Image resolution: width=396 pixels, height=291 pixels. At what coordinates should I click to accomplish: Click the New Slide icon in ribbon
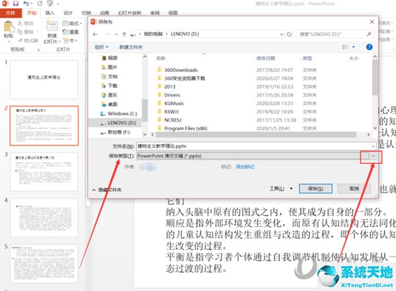point(52,26)
